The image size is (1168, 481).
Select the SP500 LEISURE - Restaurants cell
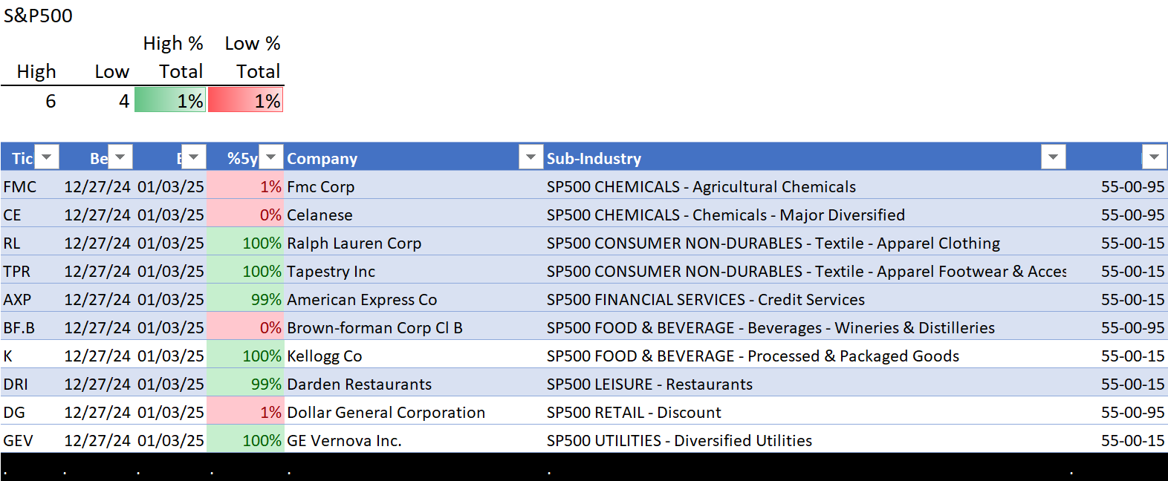coord(649,385)
